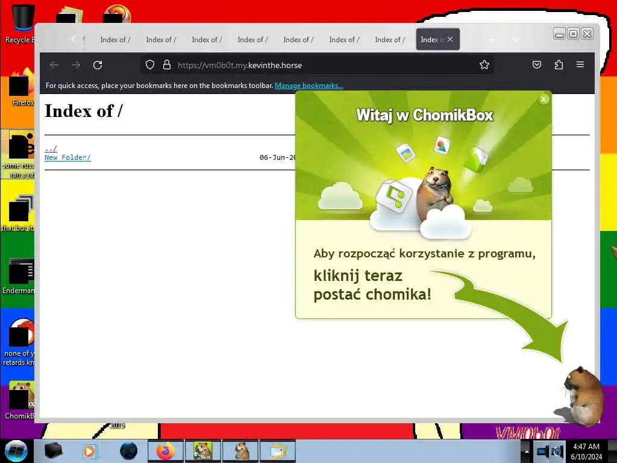Open the ChomikBox desktop shortcut
Screen dimensions: 617x463
[x=20, y=400]
